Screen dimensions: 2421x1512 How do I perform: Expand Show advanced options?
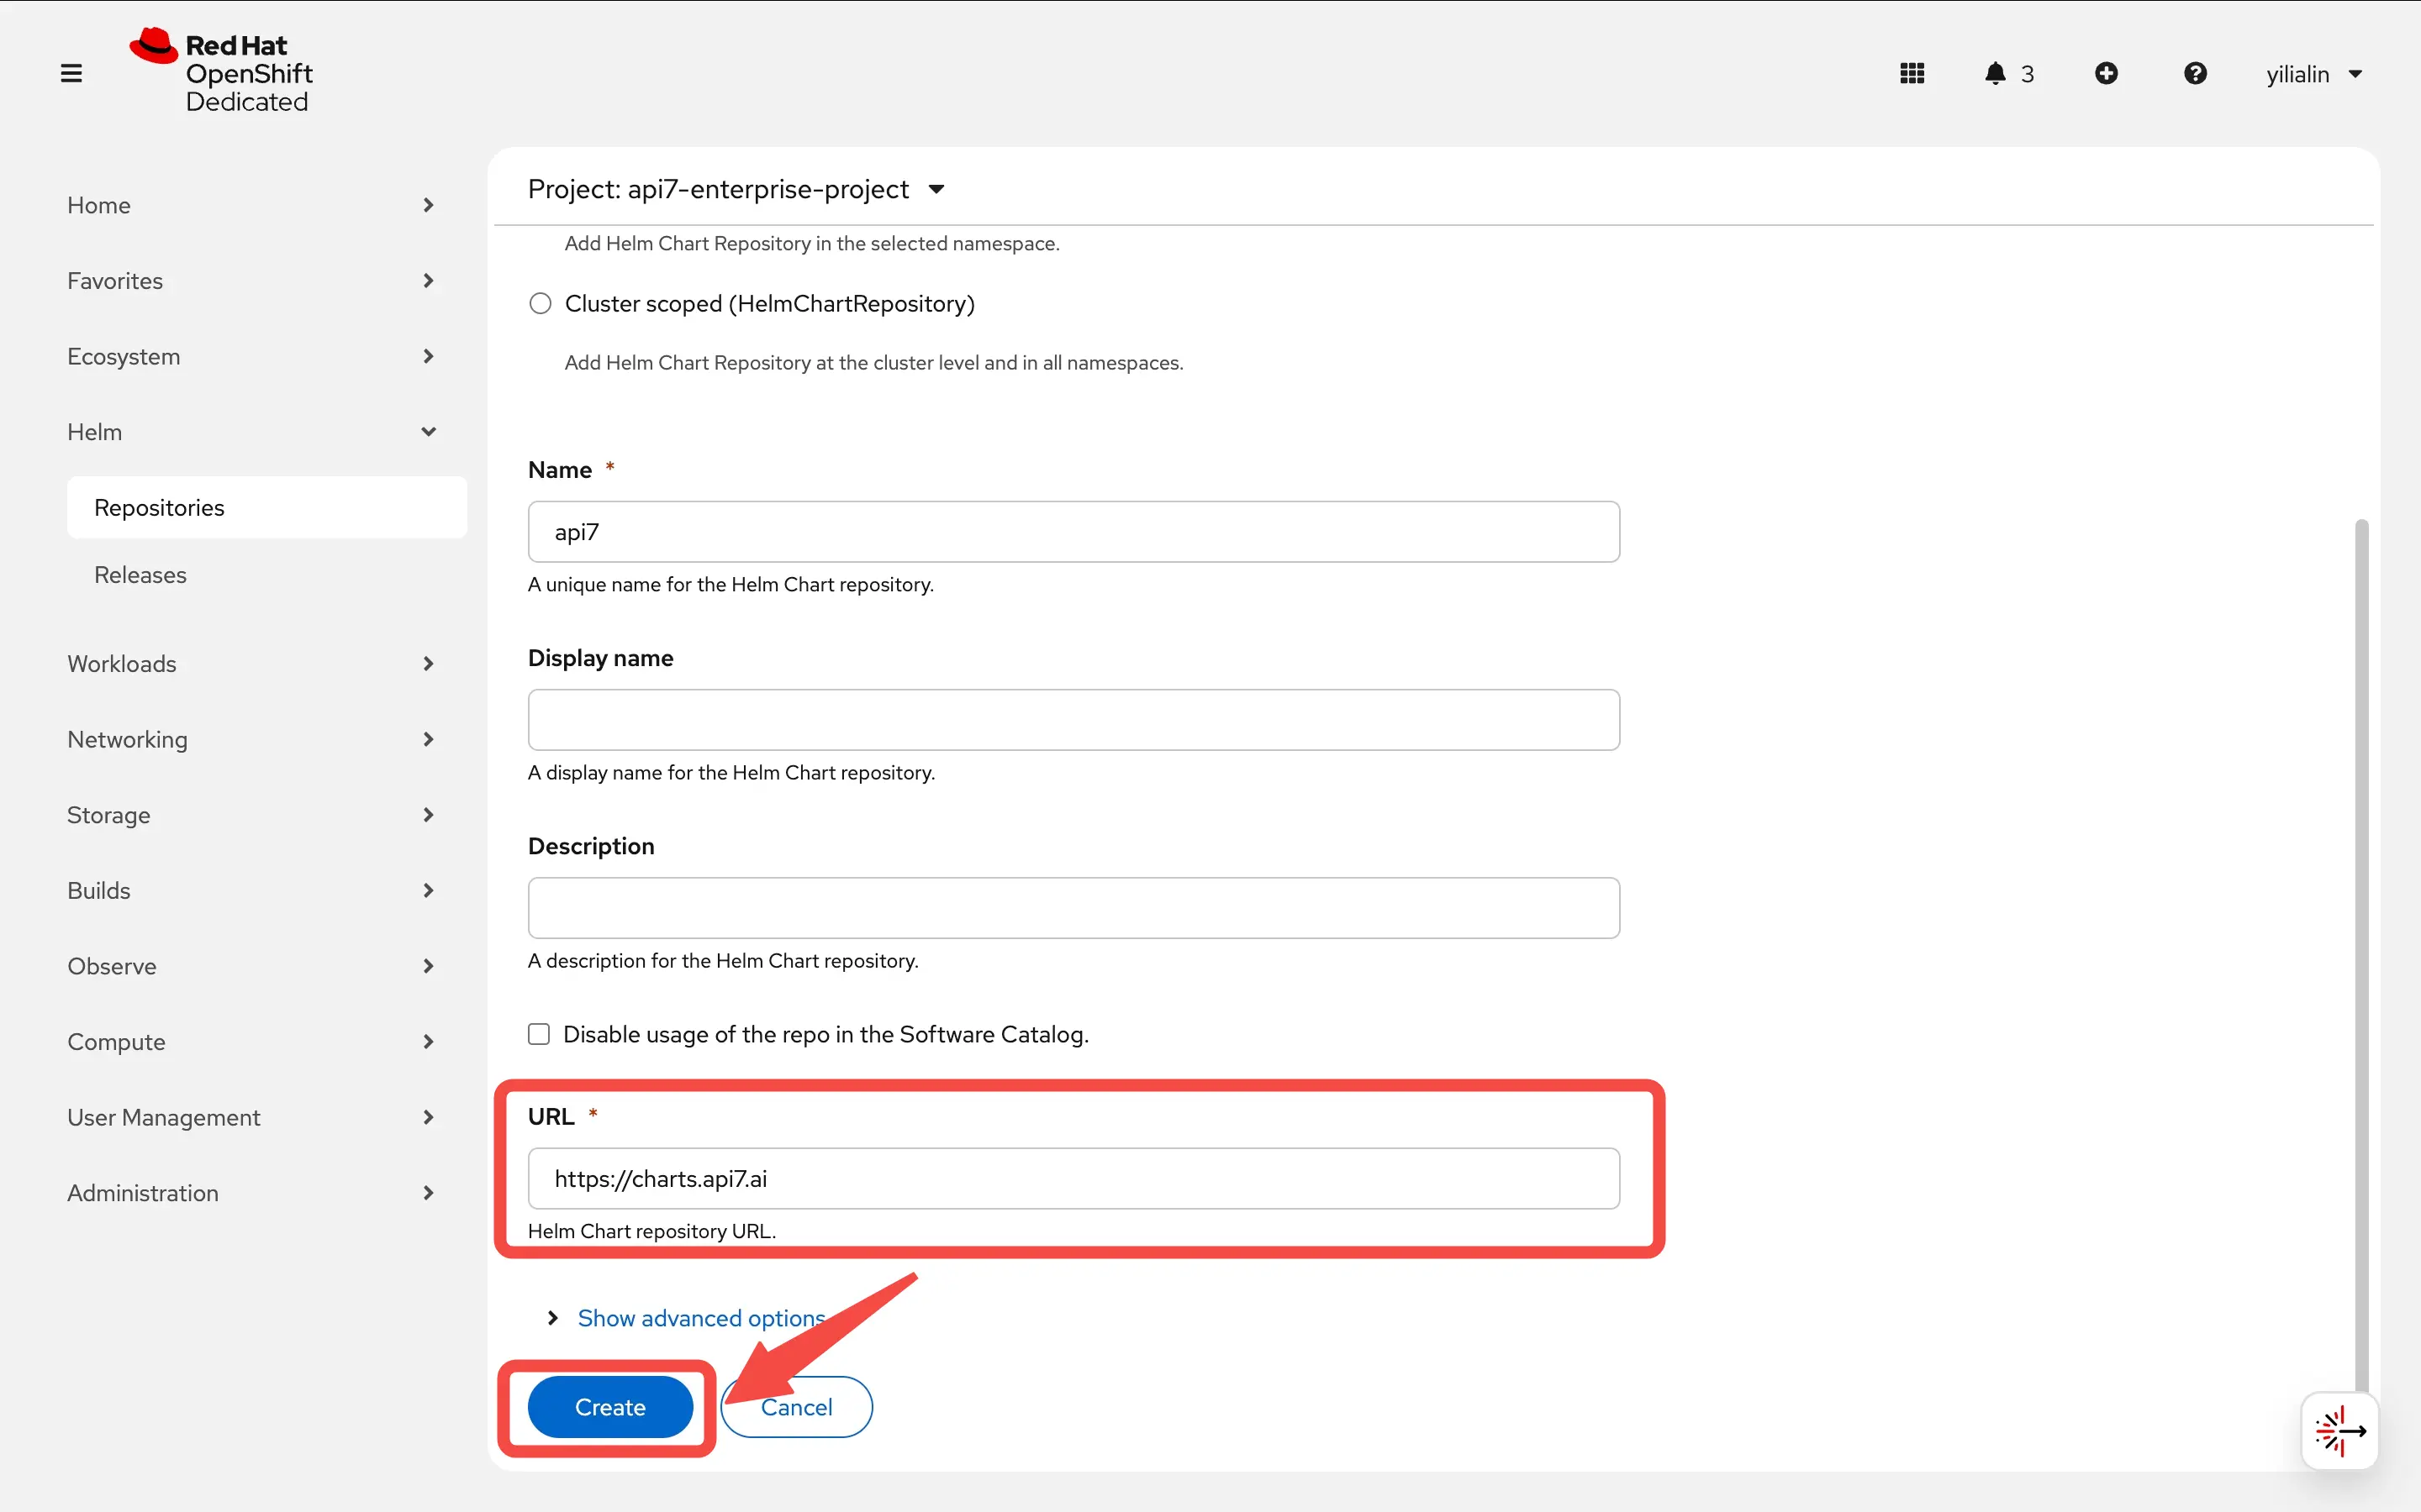pos(699,1318)
